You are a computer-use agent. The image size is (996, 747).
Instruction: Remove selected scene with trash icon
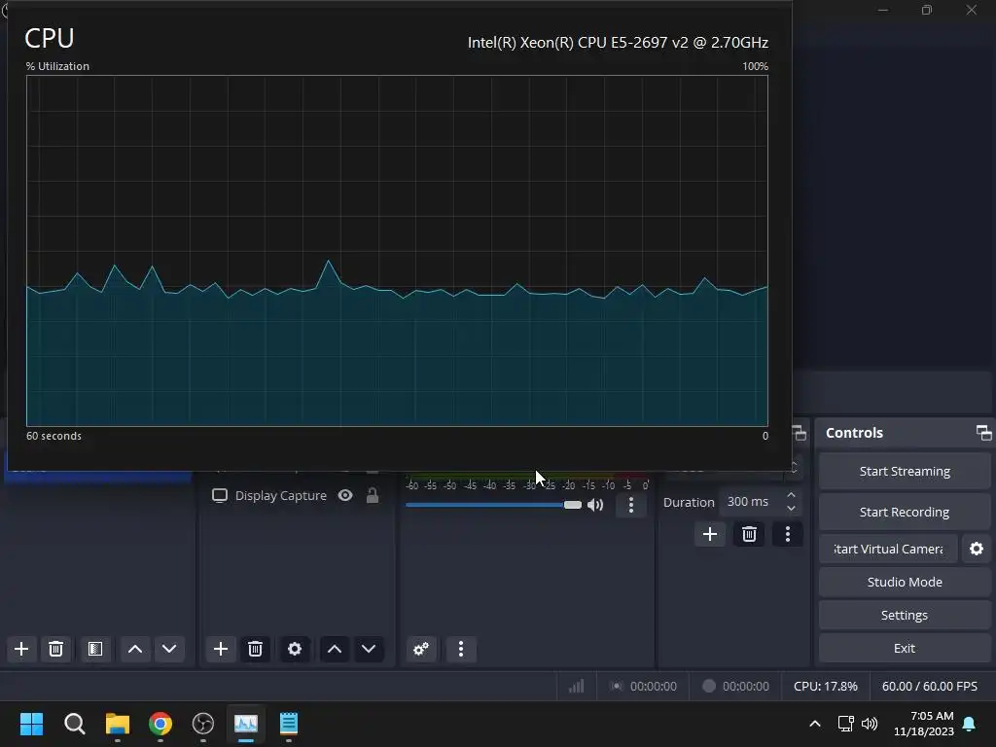[55, 649]
